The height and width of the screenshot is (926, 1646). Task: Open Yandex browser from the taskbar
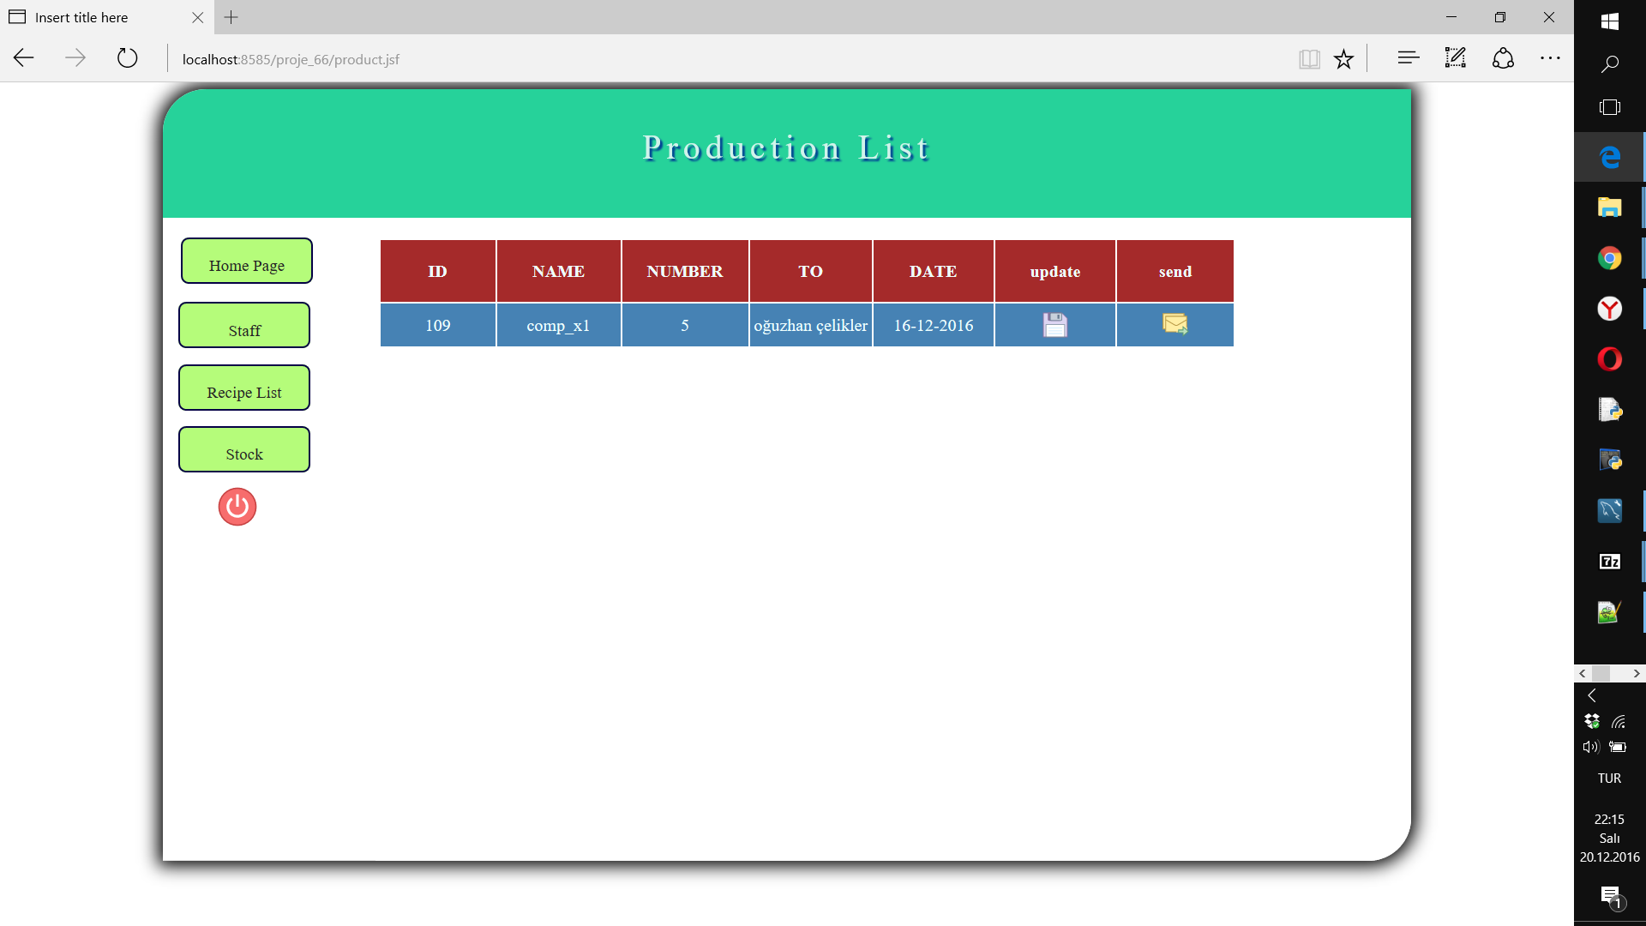pos(1610,309)
